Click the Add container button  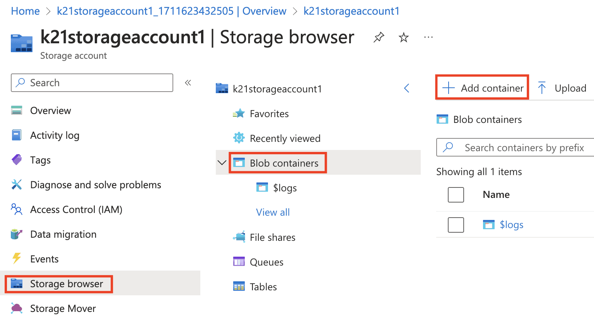tap(482, 88)
